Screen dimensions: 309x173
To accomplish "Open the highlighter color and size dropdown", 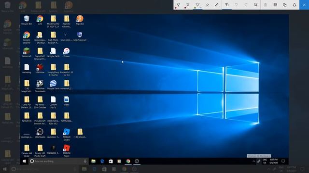I will click(201, 8).
